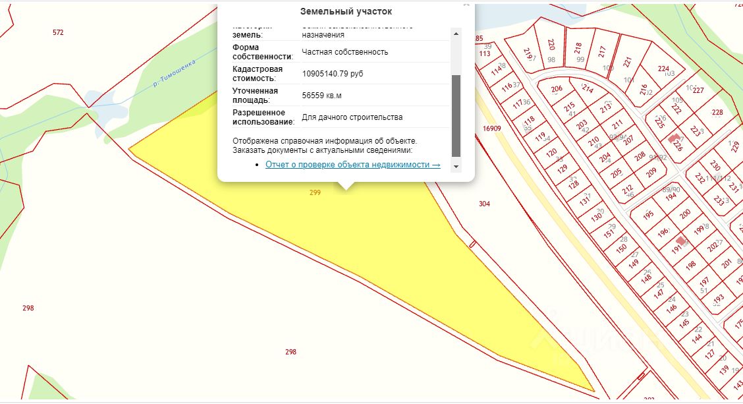Select plot number 206

(557, 90)
